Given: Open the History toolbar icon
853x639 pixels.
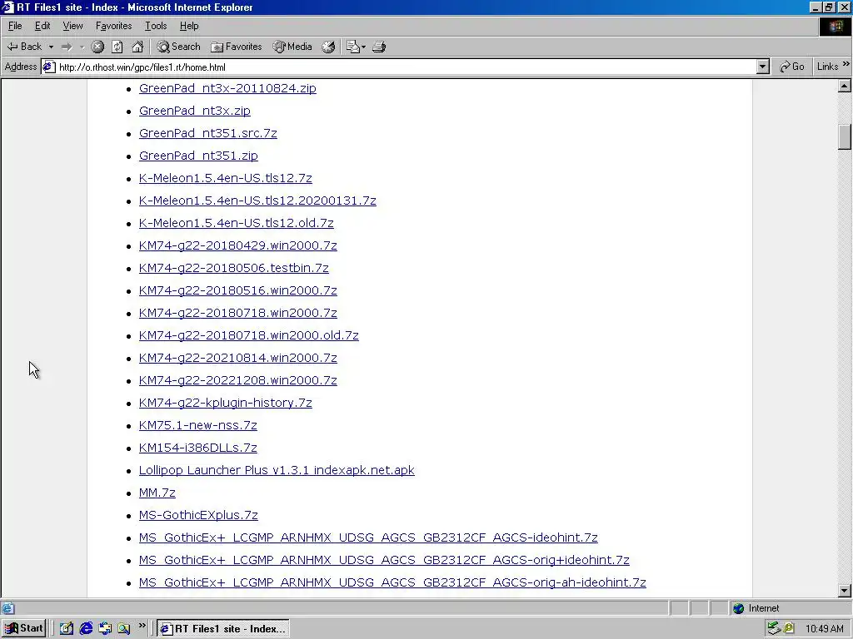Looking at the screenshot, I should [328, 47].
